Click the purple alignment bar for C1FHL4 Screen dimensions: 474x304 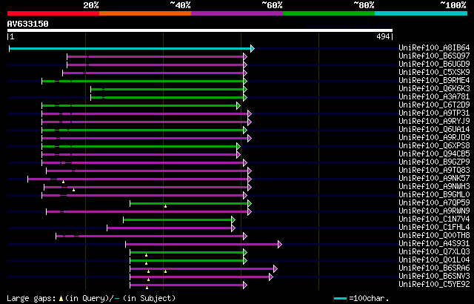[x=170, y=228]
